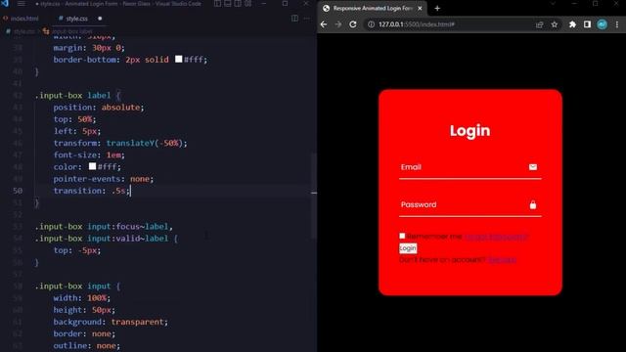
Task: Select the Responsive Animated Login Form tab
Action: pyautogui.click(x=372, y=8)
